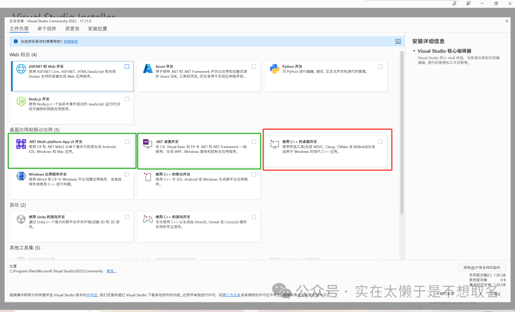Click the 游戏 (2) section heading
This screenshot has width=515, height=312.
click(18, 205)
